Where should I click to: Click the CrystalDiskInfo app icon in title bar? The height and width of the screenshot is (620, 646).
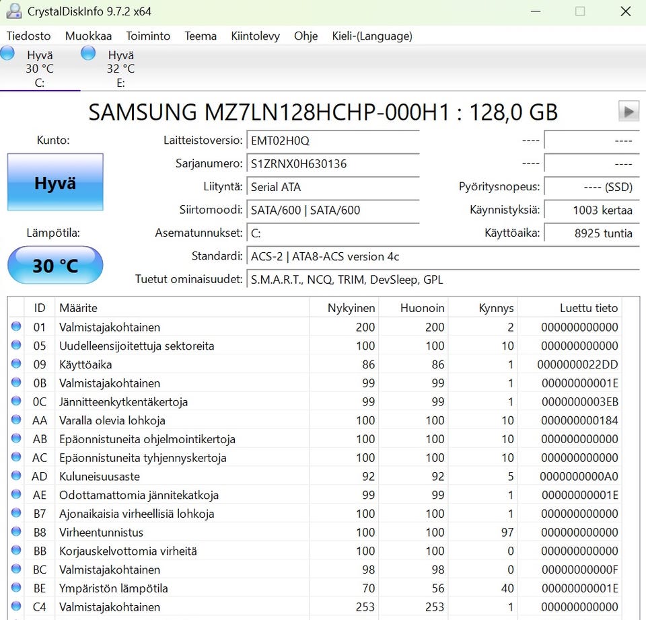13,11
